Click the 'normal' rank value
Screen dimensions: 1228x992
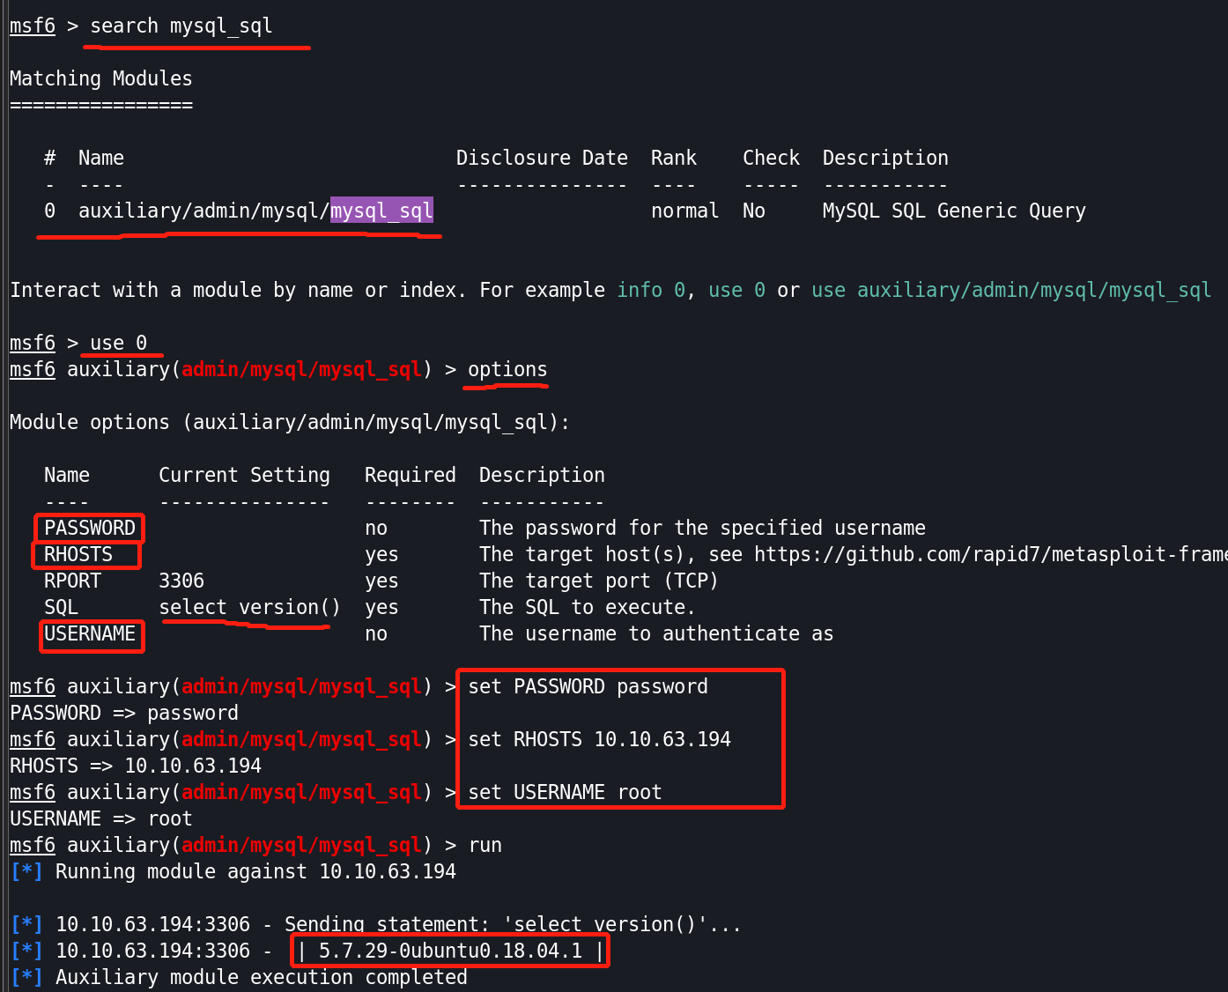pyautogui.click(x=684, y=211)
